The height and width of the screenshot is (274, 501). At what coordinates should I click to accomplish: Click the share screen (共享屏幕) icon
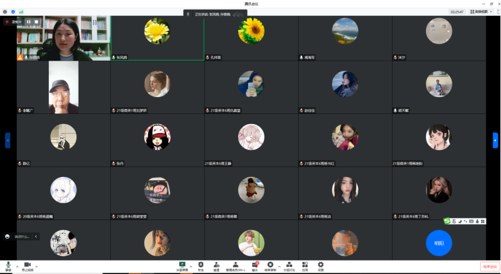tap(182, 265)
